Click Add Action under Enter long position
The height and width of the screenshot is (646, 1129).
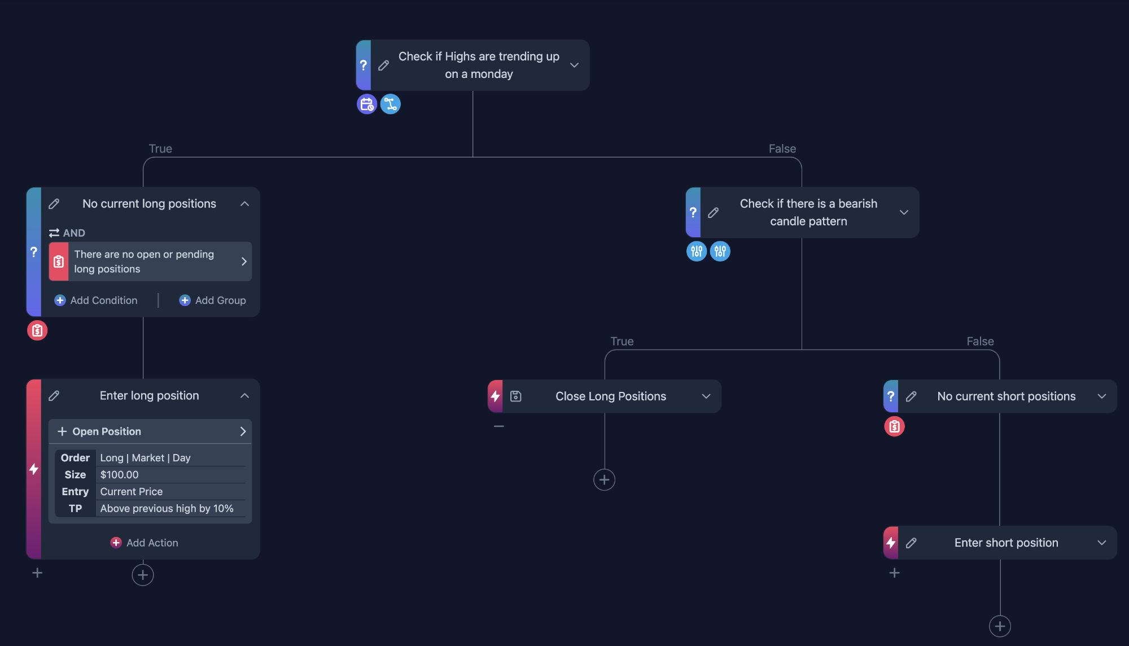pos(144,543)
